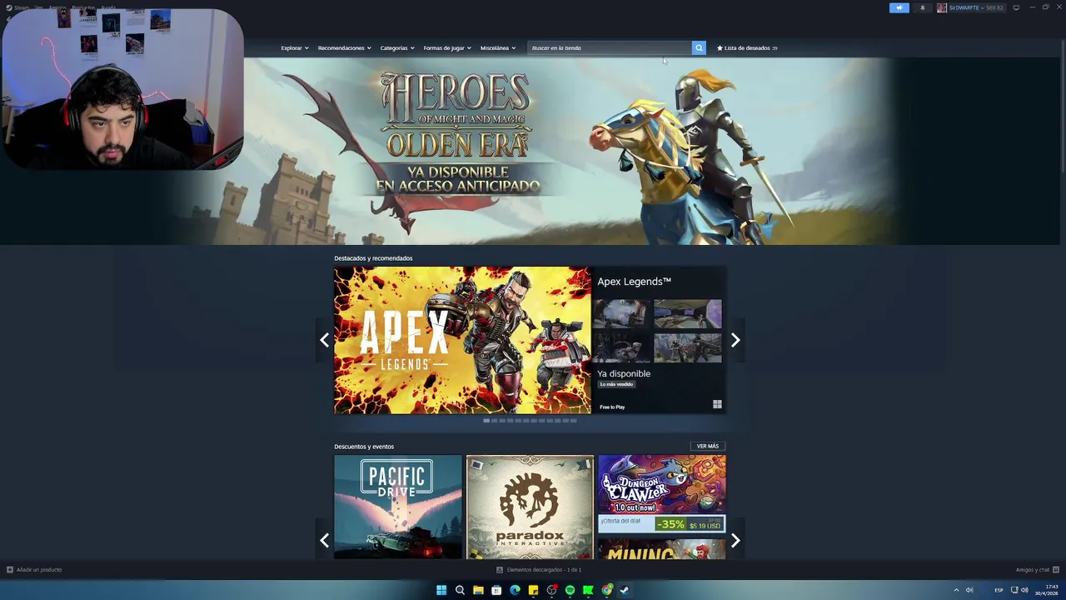Image resolution: width=1066 pixels, height=600 pixels.
Task: Open Sticky Notes from taskbar
Action: coord(533,590)
